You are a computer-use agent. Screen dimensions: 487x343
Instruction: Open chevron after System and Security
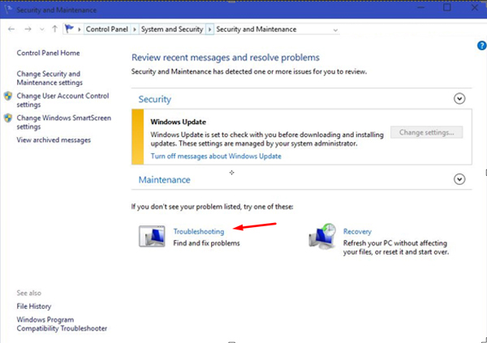[209, 29]
